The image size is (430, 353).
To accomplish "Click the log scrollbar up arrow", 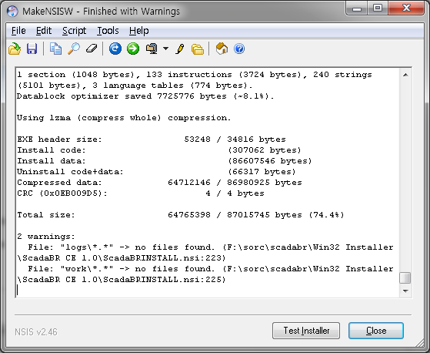I will [x=405, y=75].
